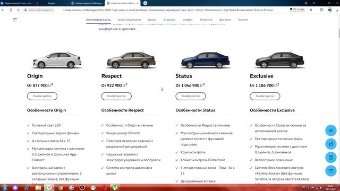Switch to the 'Яндекс' browser tab
This screenshot has width=340, height=191.
coord(52,3)
